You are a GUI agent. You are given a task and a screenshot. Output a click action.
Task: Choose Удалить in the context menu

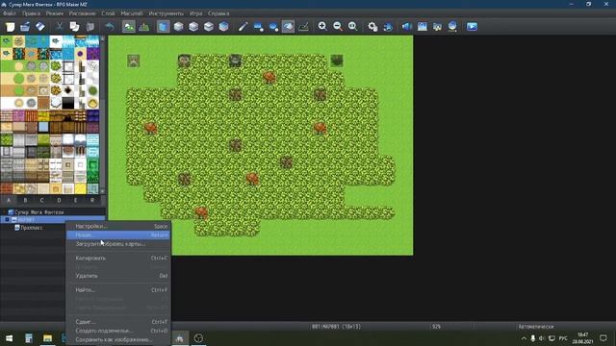(118, 276)
